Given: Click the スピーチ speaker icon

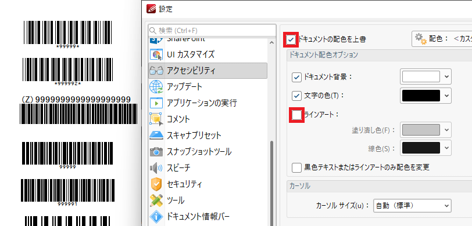Looking at the screenshot, I should click(156, 168).
